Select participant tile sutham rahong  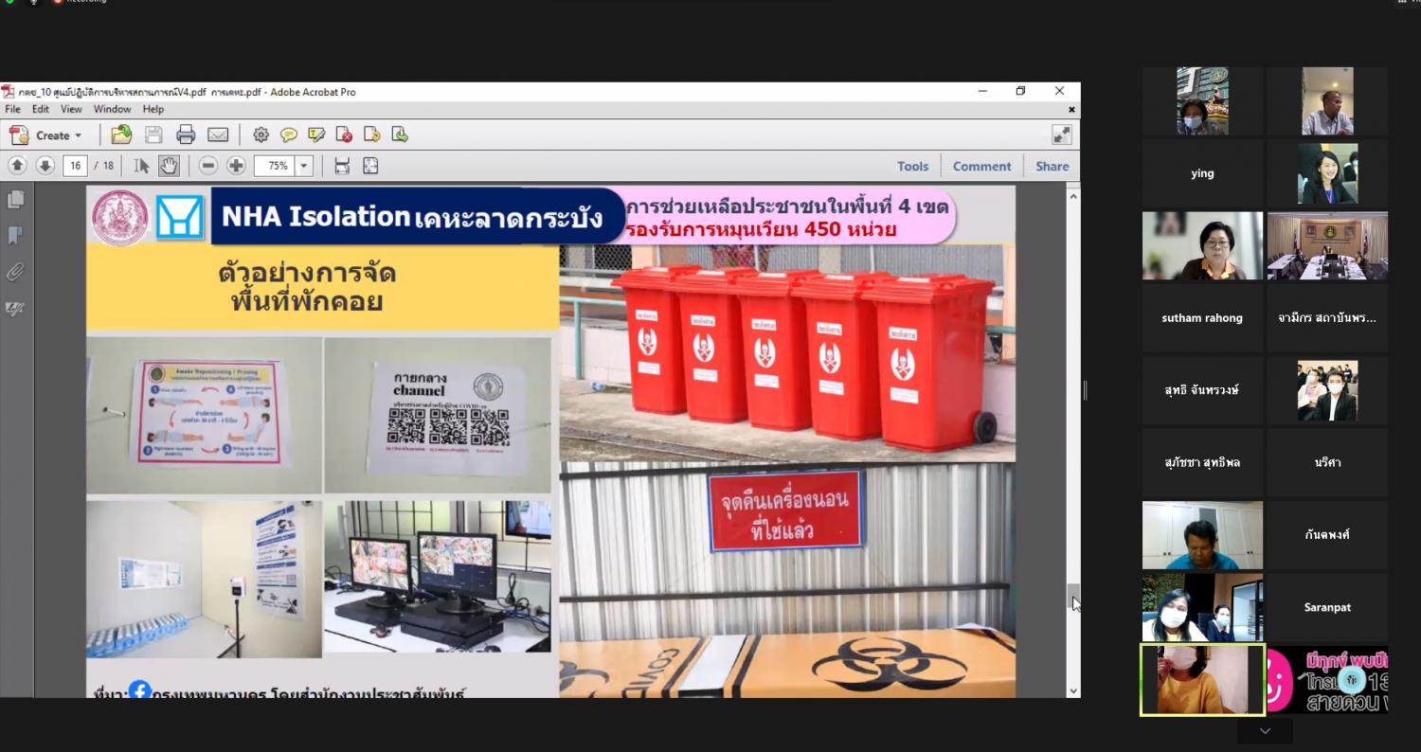tap(1202, 318)
